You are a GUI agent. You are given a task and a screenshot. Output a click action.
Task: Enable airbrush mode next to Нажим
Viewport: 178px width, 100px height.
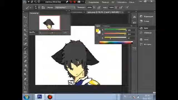pos(121,7)
